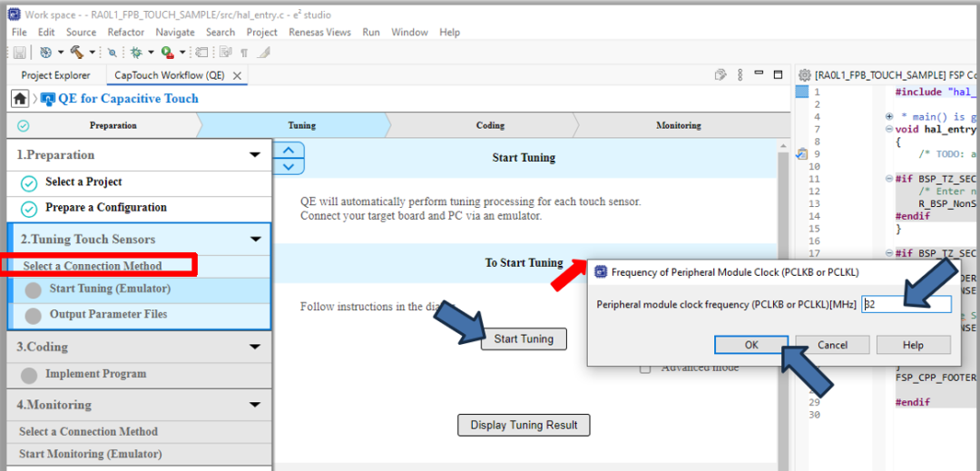This screenshot has width=980, height=471.
Task: Click the hammer Build icon
Action: (77, 53)
